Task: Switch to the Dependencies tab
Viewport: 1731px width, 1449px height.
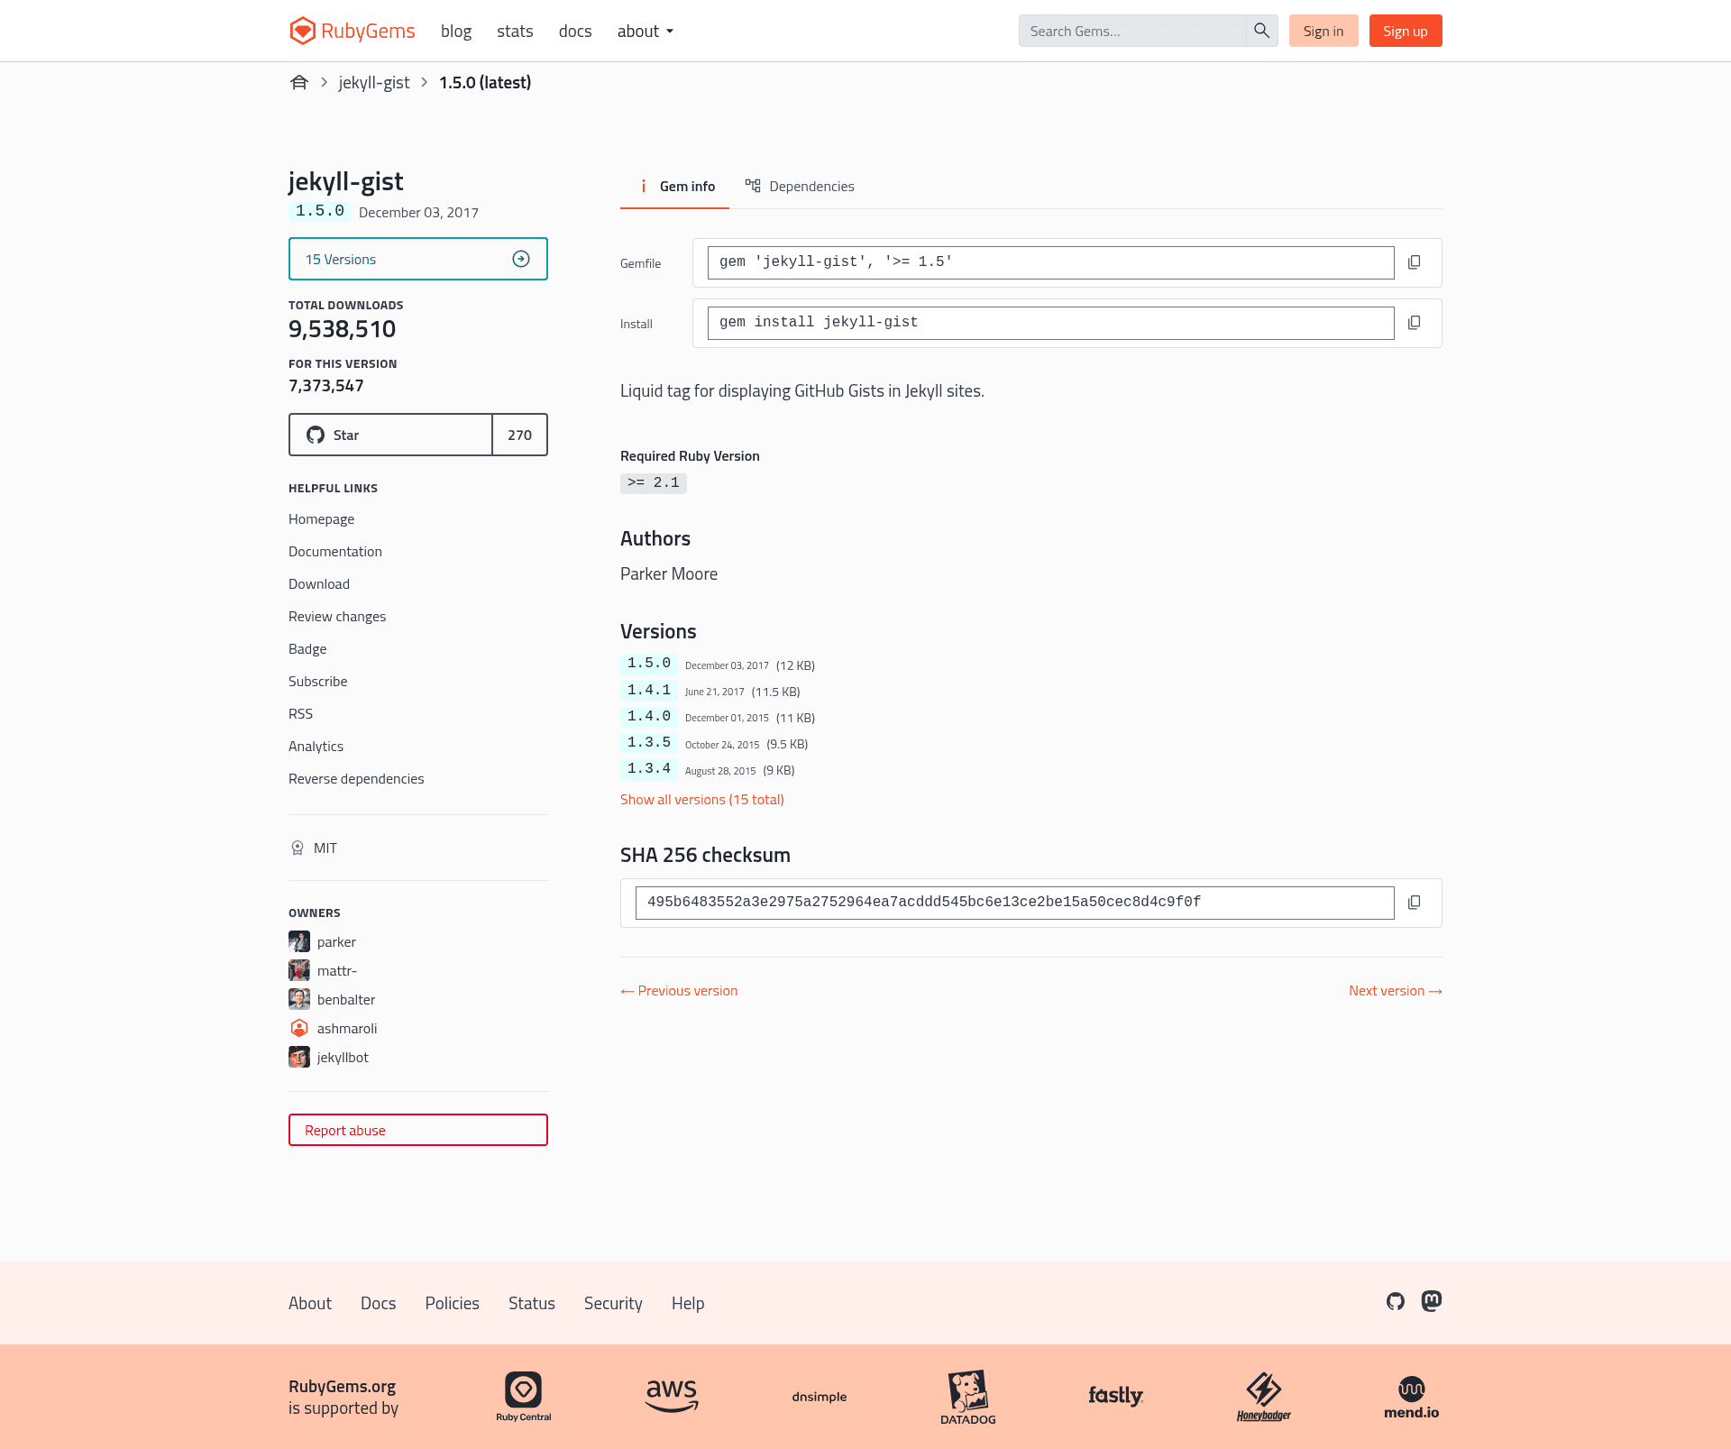Action: (x=800, y=187)
